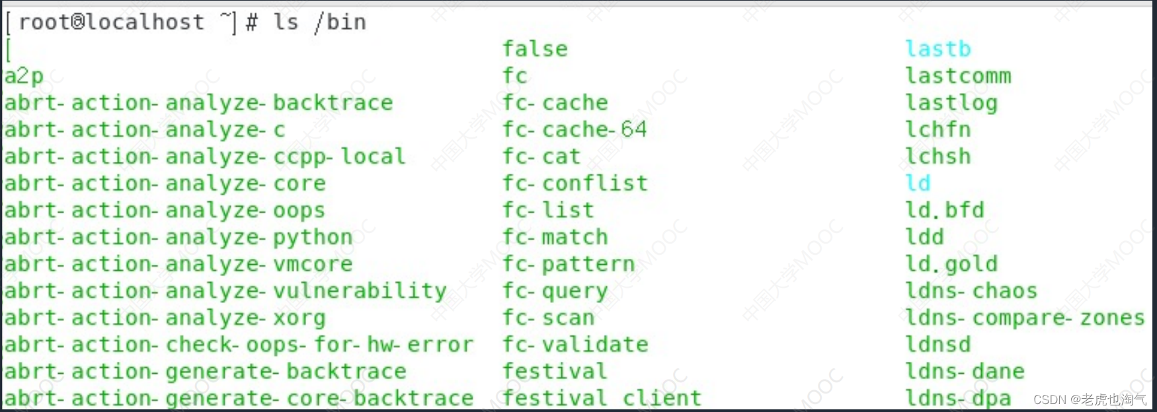Click the root@localhost prompt text
This screenshot has height=412, width=1157.
click(111, 22)
